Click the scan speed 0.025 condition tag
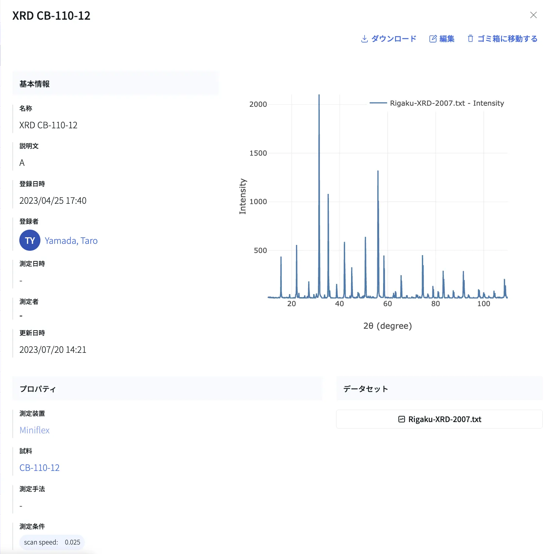547x554 pixels. pos(52,542)
